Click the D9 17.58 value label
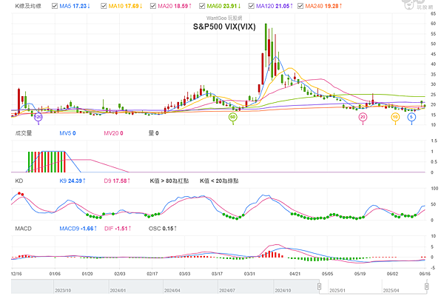This screenshot has width=444, height=296. (117, 181)
